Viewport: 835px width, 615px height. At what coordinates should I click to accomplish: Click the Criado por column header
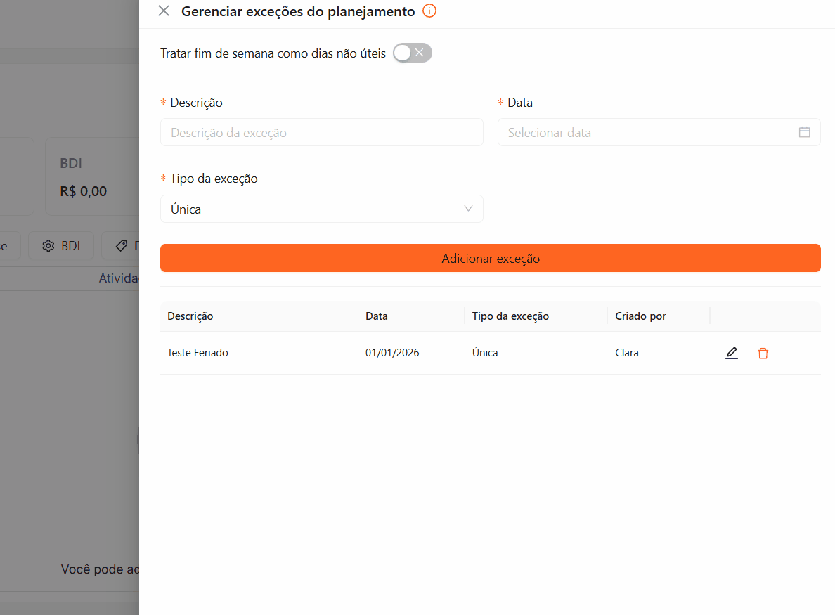(640, 316)
